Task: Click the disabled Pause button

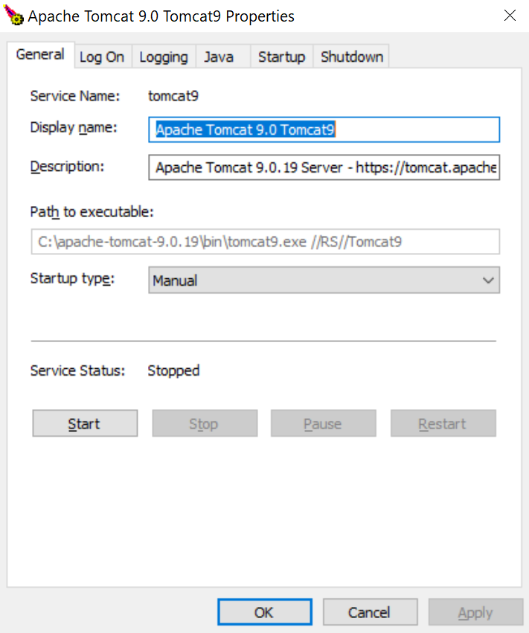Action: [324, 423]
